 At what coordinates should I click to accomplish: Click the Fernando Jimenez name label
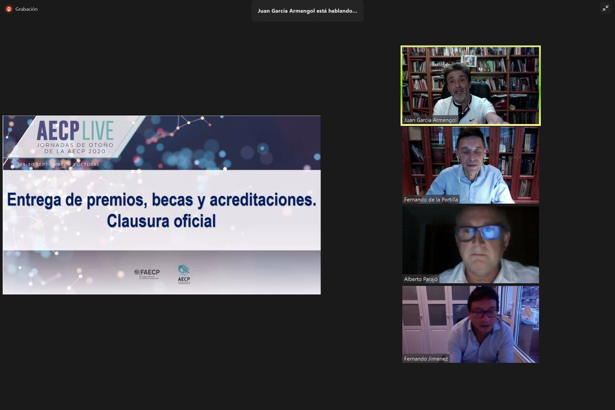pos(426,359)
